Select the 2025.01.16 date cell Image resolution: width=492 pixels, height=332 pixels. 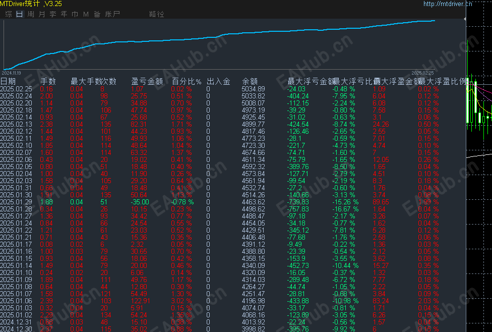[x=16, y=252]
